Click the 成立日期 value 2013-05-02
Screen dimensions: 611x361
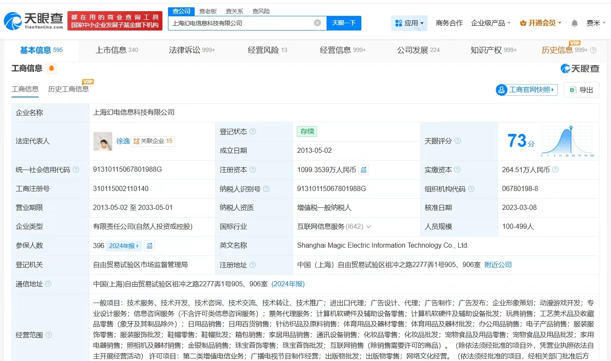click(x=315, y=151)
